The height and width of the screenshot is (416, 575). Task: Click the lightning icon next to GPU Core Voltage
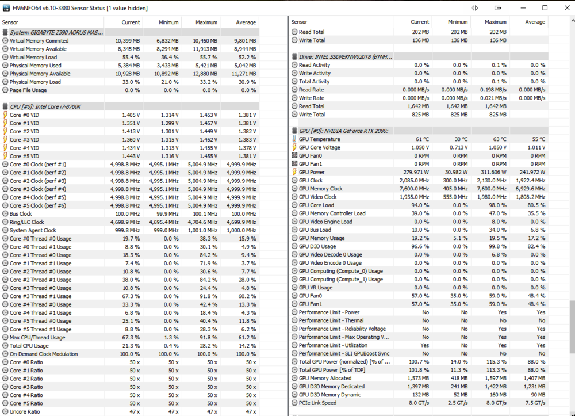click(x=293, y=147)
